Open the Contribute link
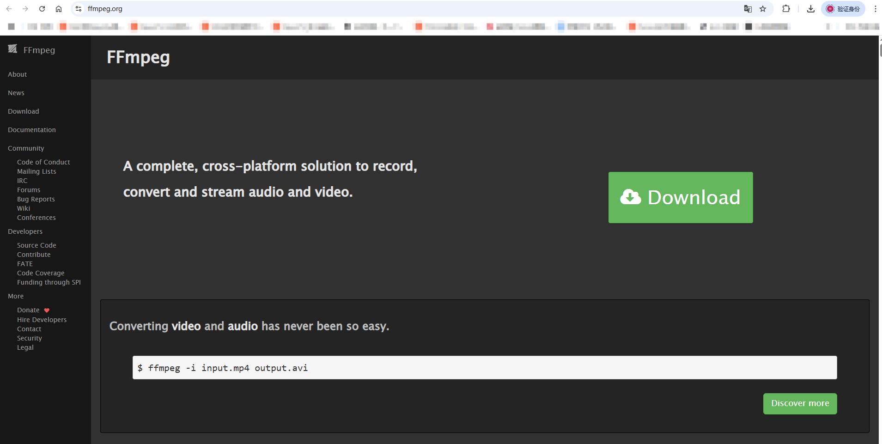Screen dimensions: 882x444 [34, 255]
